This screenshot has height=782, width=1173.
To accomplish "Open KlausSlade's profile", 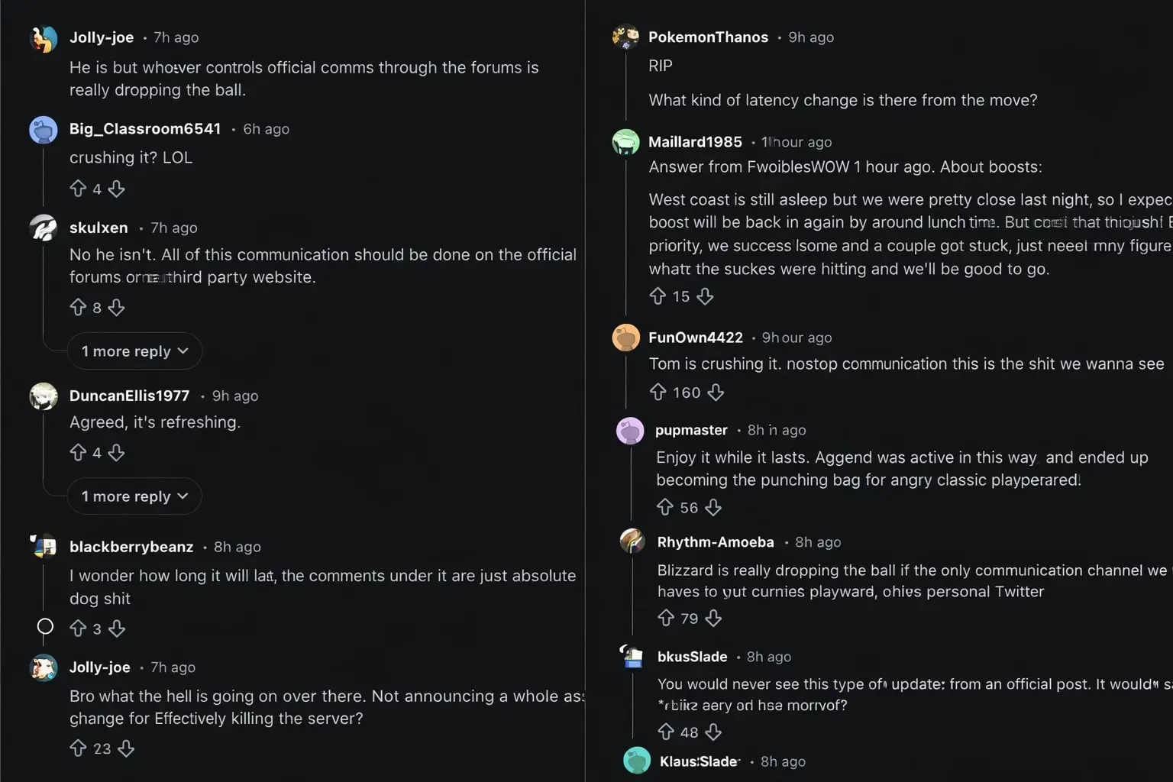I will [698, 761].
